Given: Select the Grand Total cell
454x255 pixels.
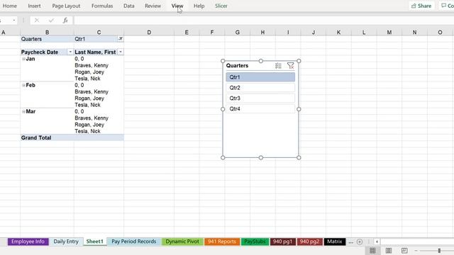Looking at the screenshot, I should (47, 137).
